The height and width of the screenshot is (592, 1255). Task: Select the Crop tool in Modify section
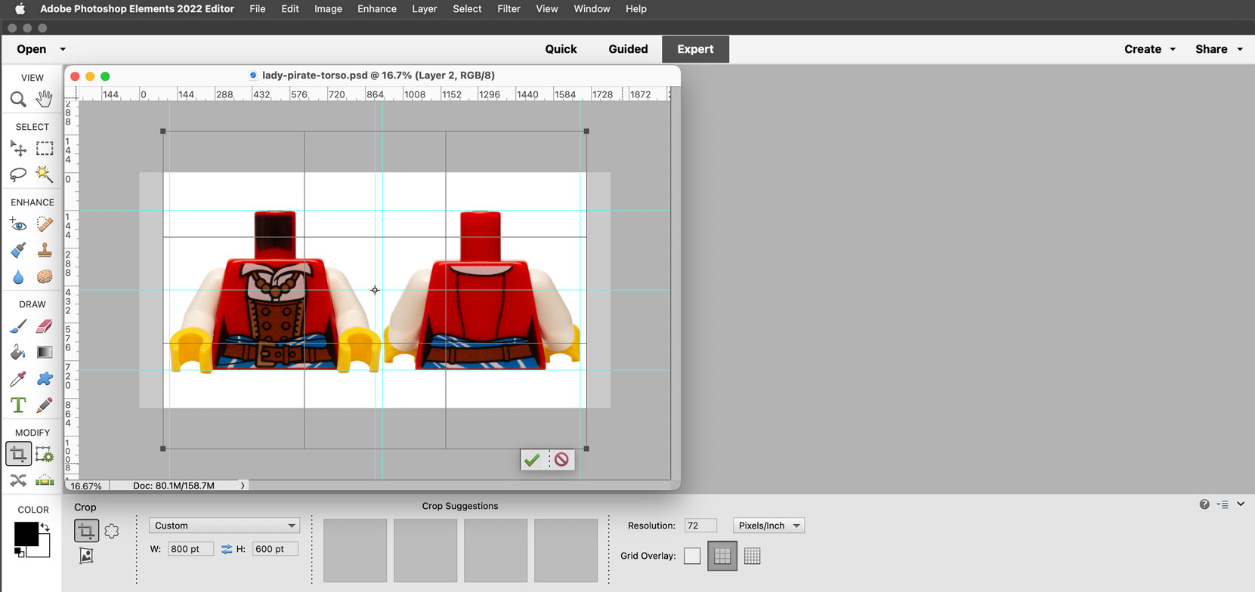tap(18, 454)
